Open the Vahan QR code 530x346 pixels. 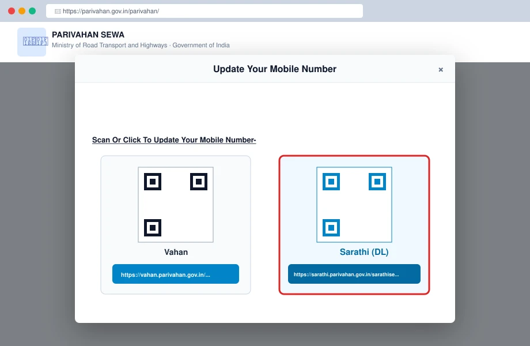176,205
